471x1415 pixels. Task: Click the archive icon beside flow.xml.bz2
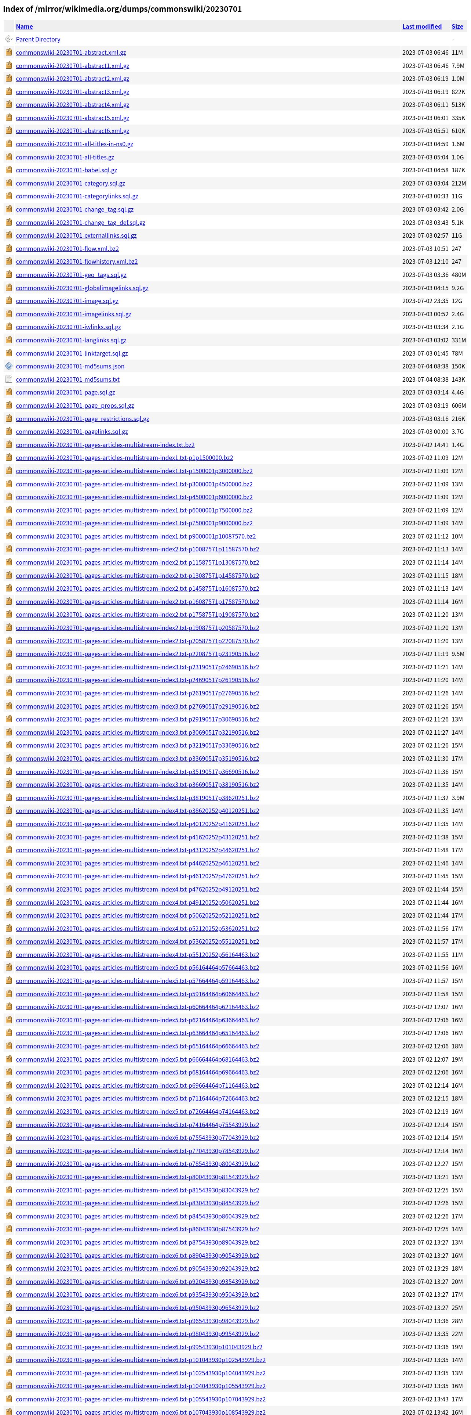click(x=9, y=248)
